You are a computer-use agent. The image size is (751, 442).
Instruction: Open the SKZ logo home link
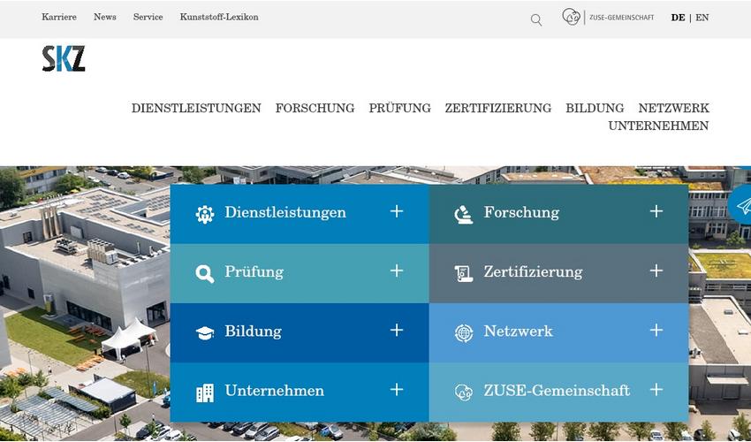(64, 58)
